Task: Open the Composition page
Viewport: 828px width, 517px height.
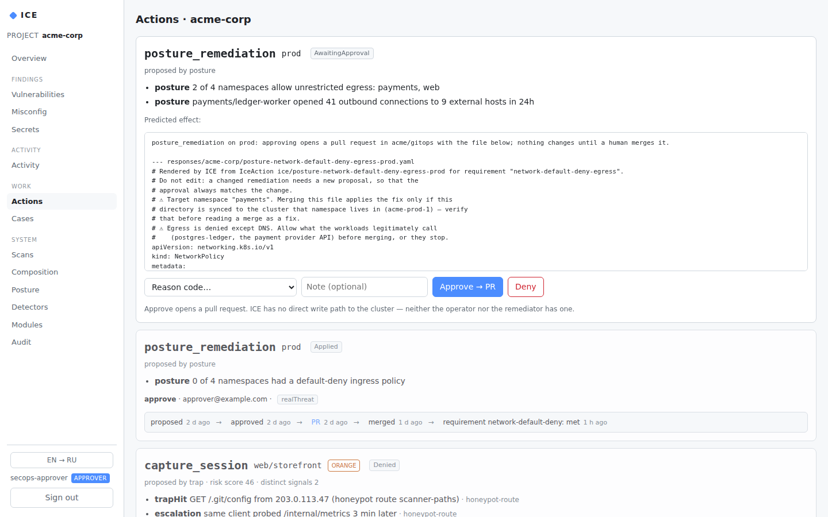Action: [x=62, y=272]
